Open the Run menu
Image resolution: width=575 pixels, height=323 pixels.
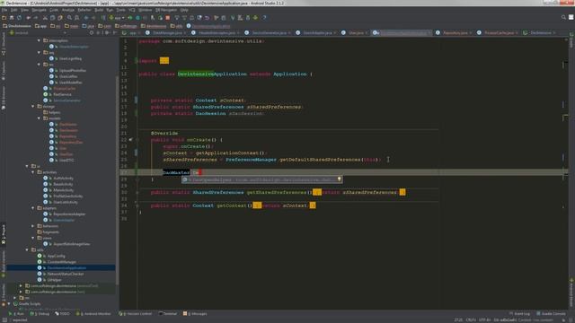(x=110, y=10)
